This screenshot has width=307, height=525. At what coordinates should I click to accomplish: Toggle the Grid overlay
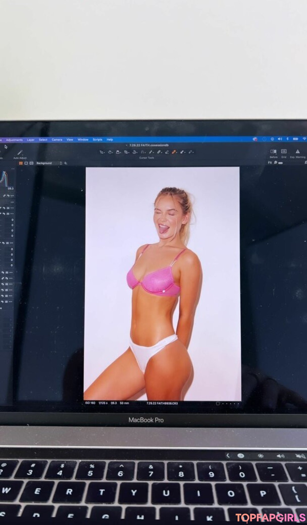pyautogui.click(x=284, y=151)
